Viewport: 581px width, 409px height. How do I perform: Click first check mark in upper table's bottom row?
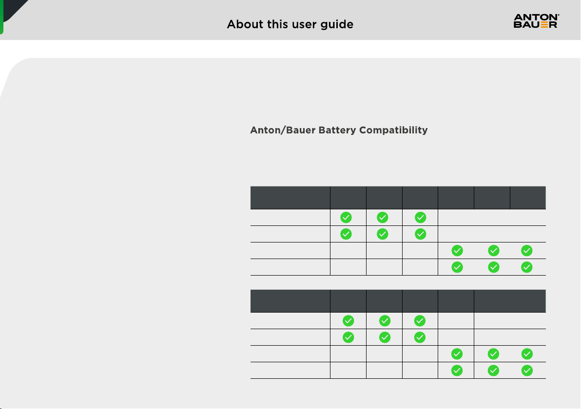click(457, 267)
